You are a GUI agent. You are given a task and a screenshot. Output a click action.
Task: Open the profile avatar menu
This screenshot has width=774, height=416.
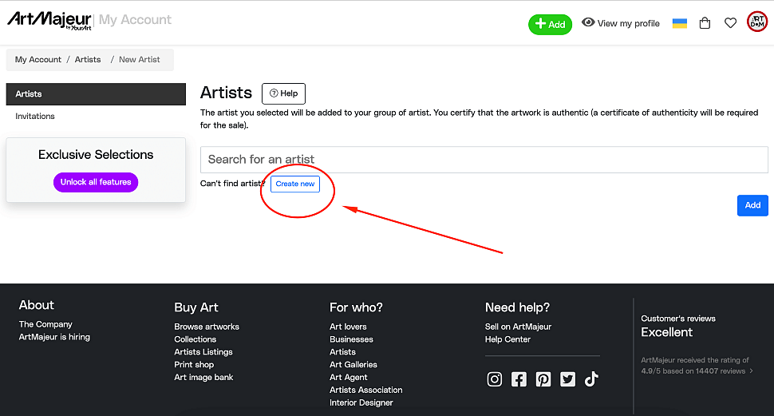coord(756,22)
